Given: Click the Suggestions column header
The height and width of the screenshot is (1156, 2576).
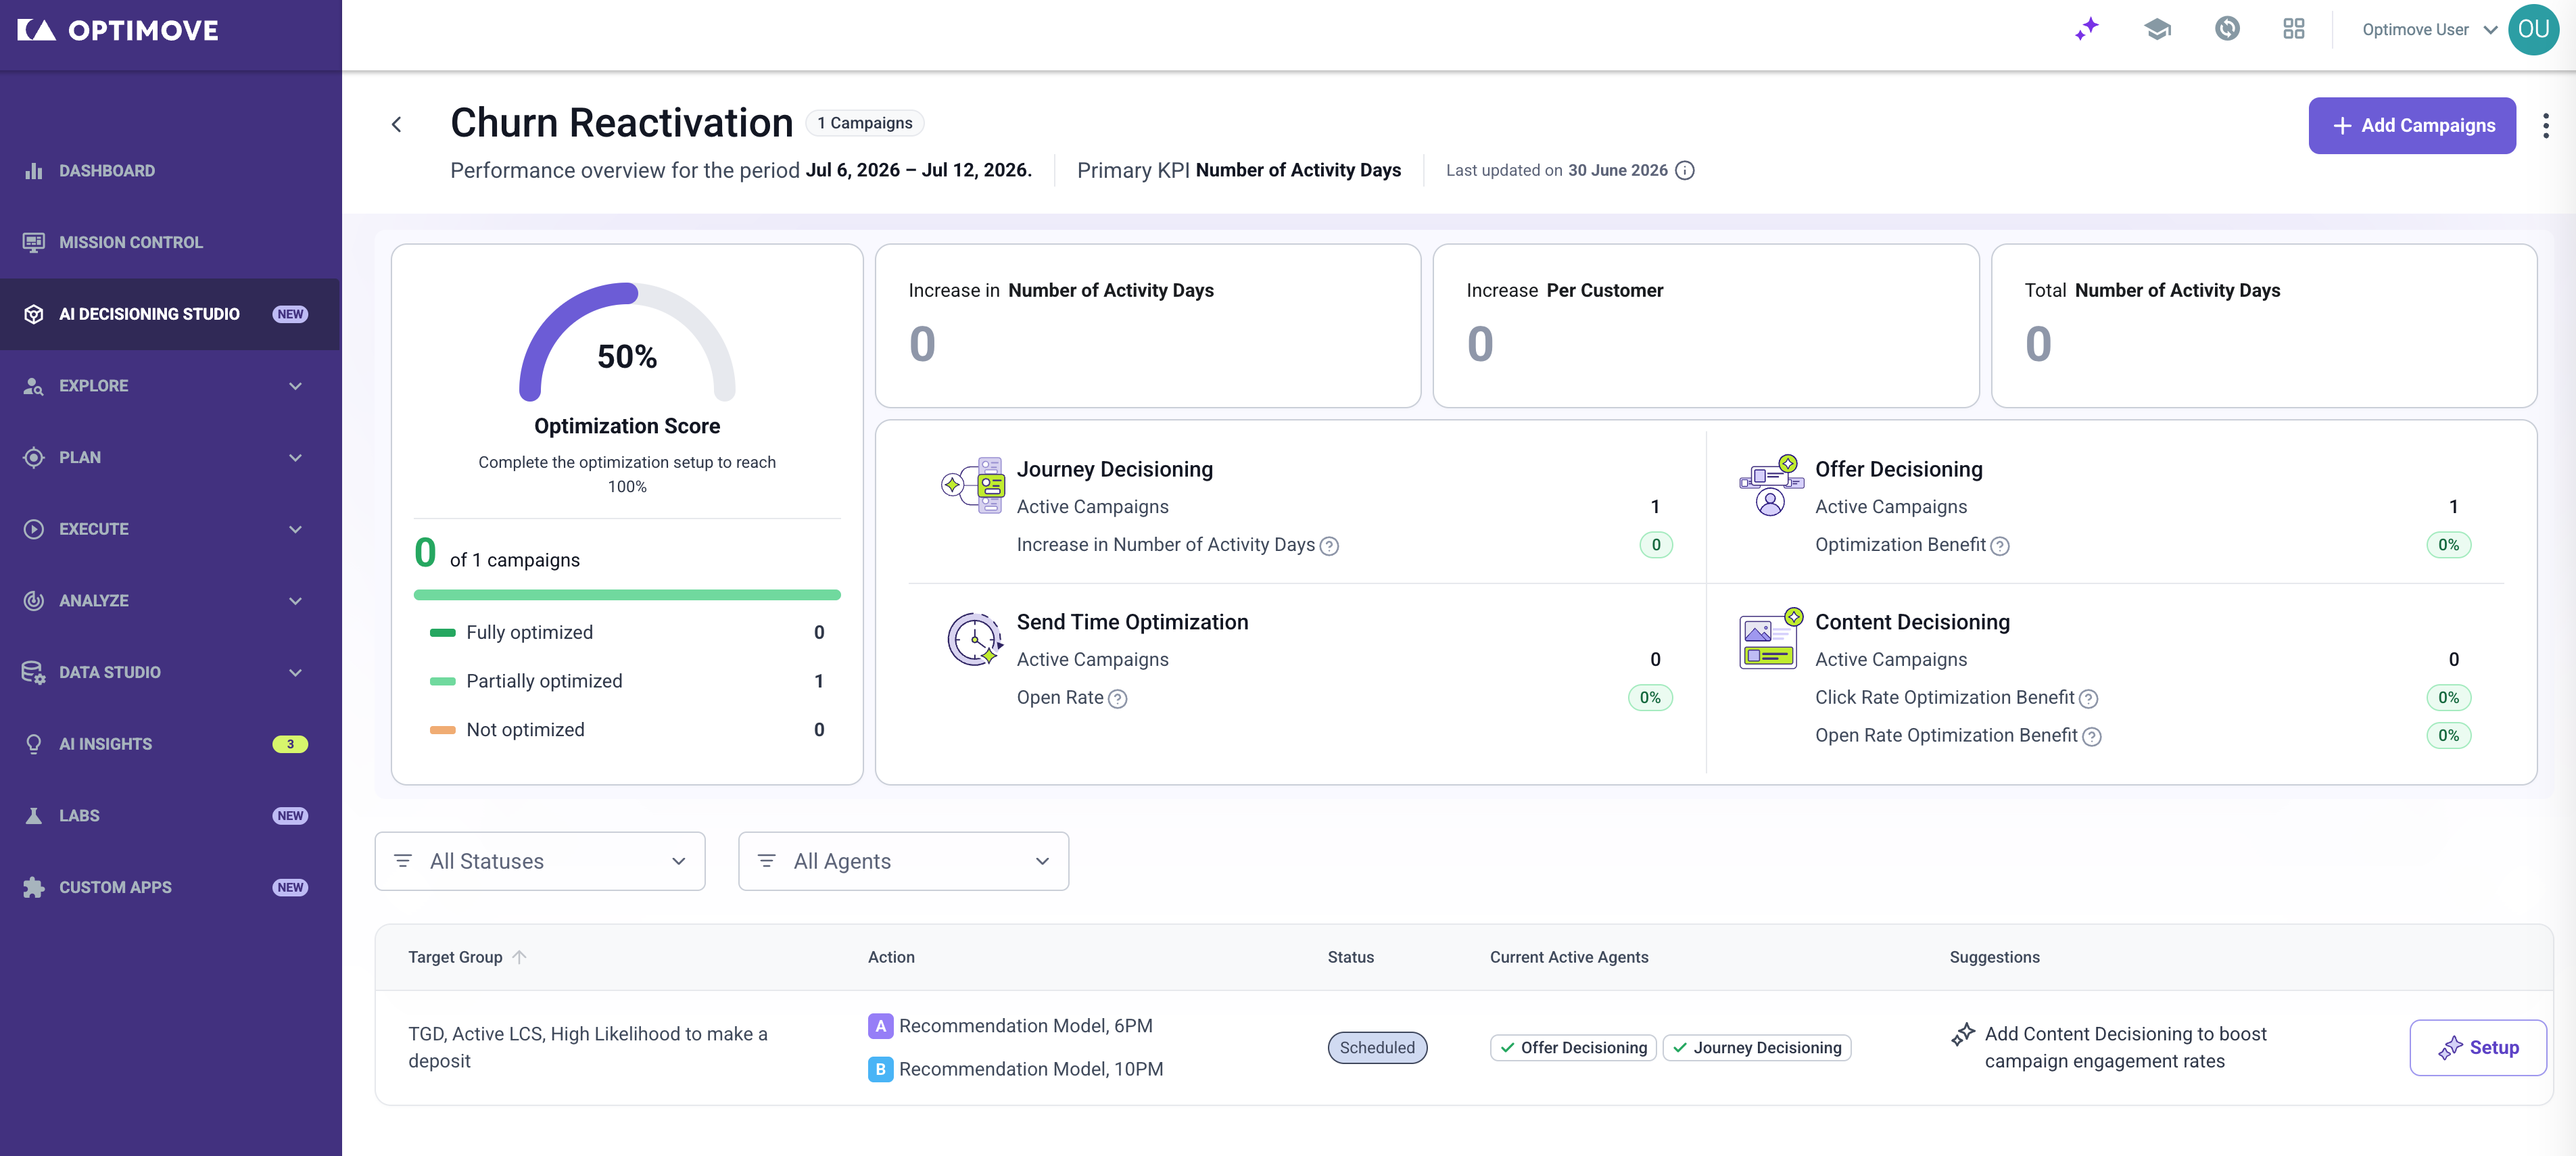Looking at the screenshot, I should click(1995, 957).
